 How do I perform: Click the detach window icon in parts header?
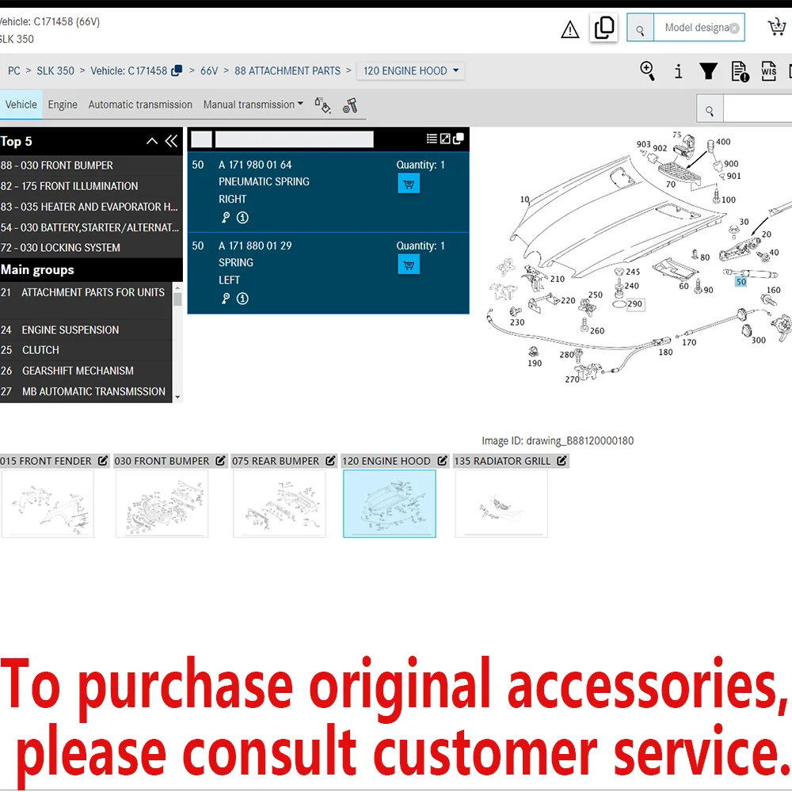click(x=458, y=139)
